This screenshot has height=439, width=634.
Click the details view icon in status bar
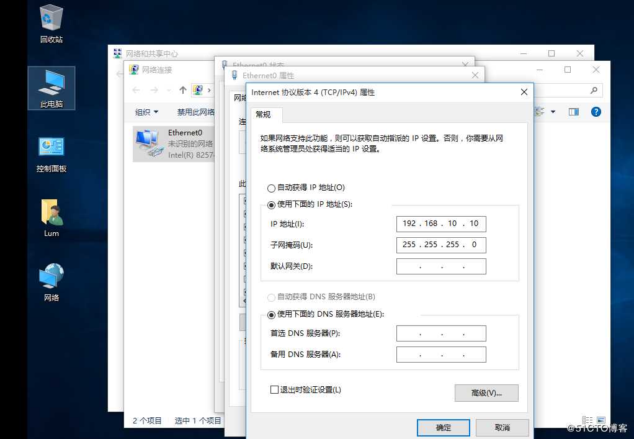coord(587,420)
